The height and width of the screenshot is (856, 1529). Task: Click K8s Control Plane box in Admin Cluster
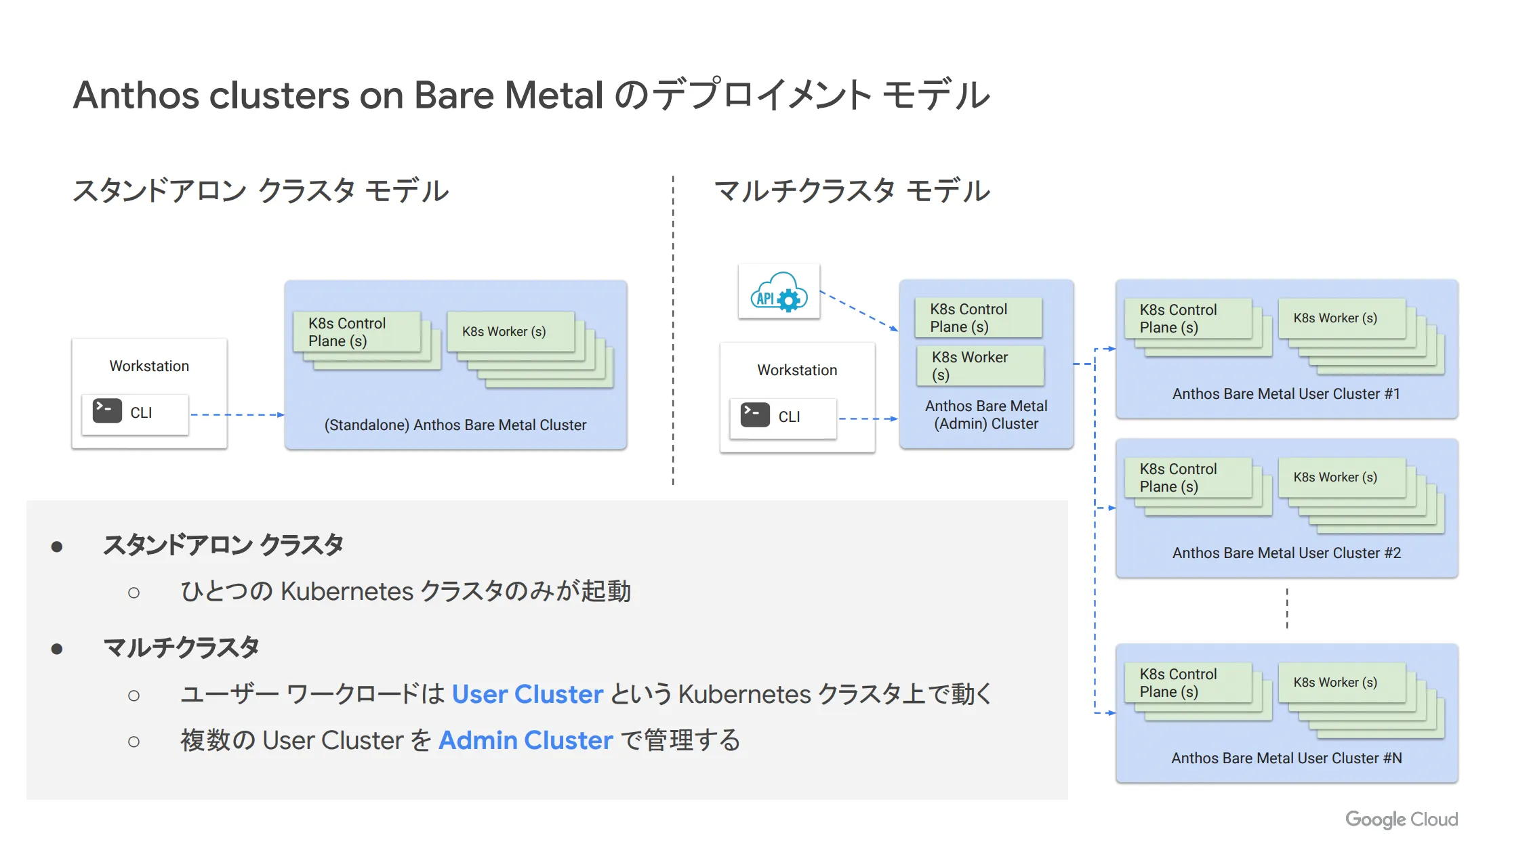pyautogui.click(x=978, y=318)
